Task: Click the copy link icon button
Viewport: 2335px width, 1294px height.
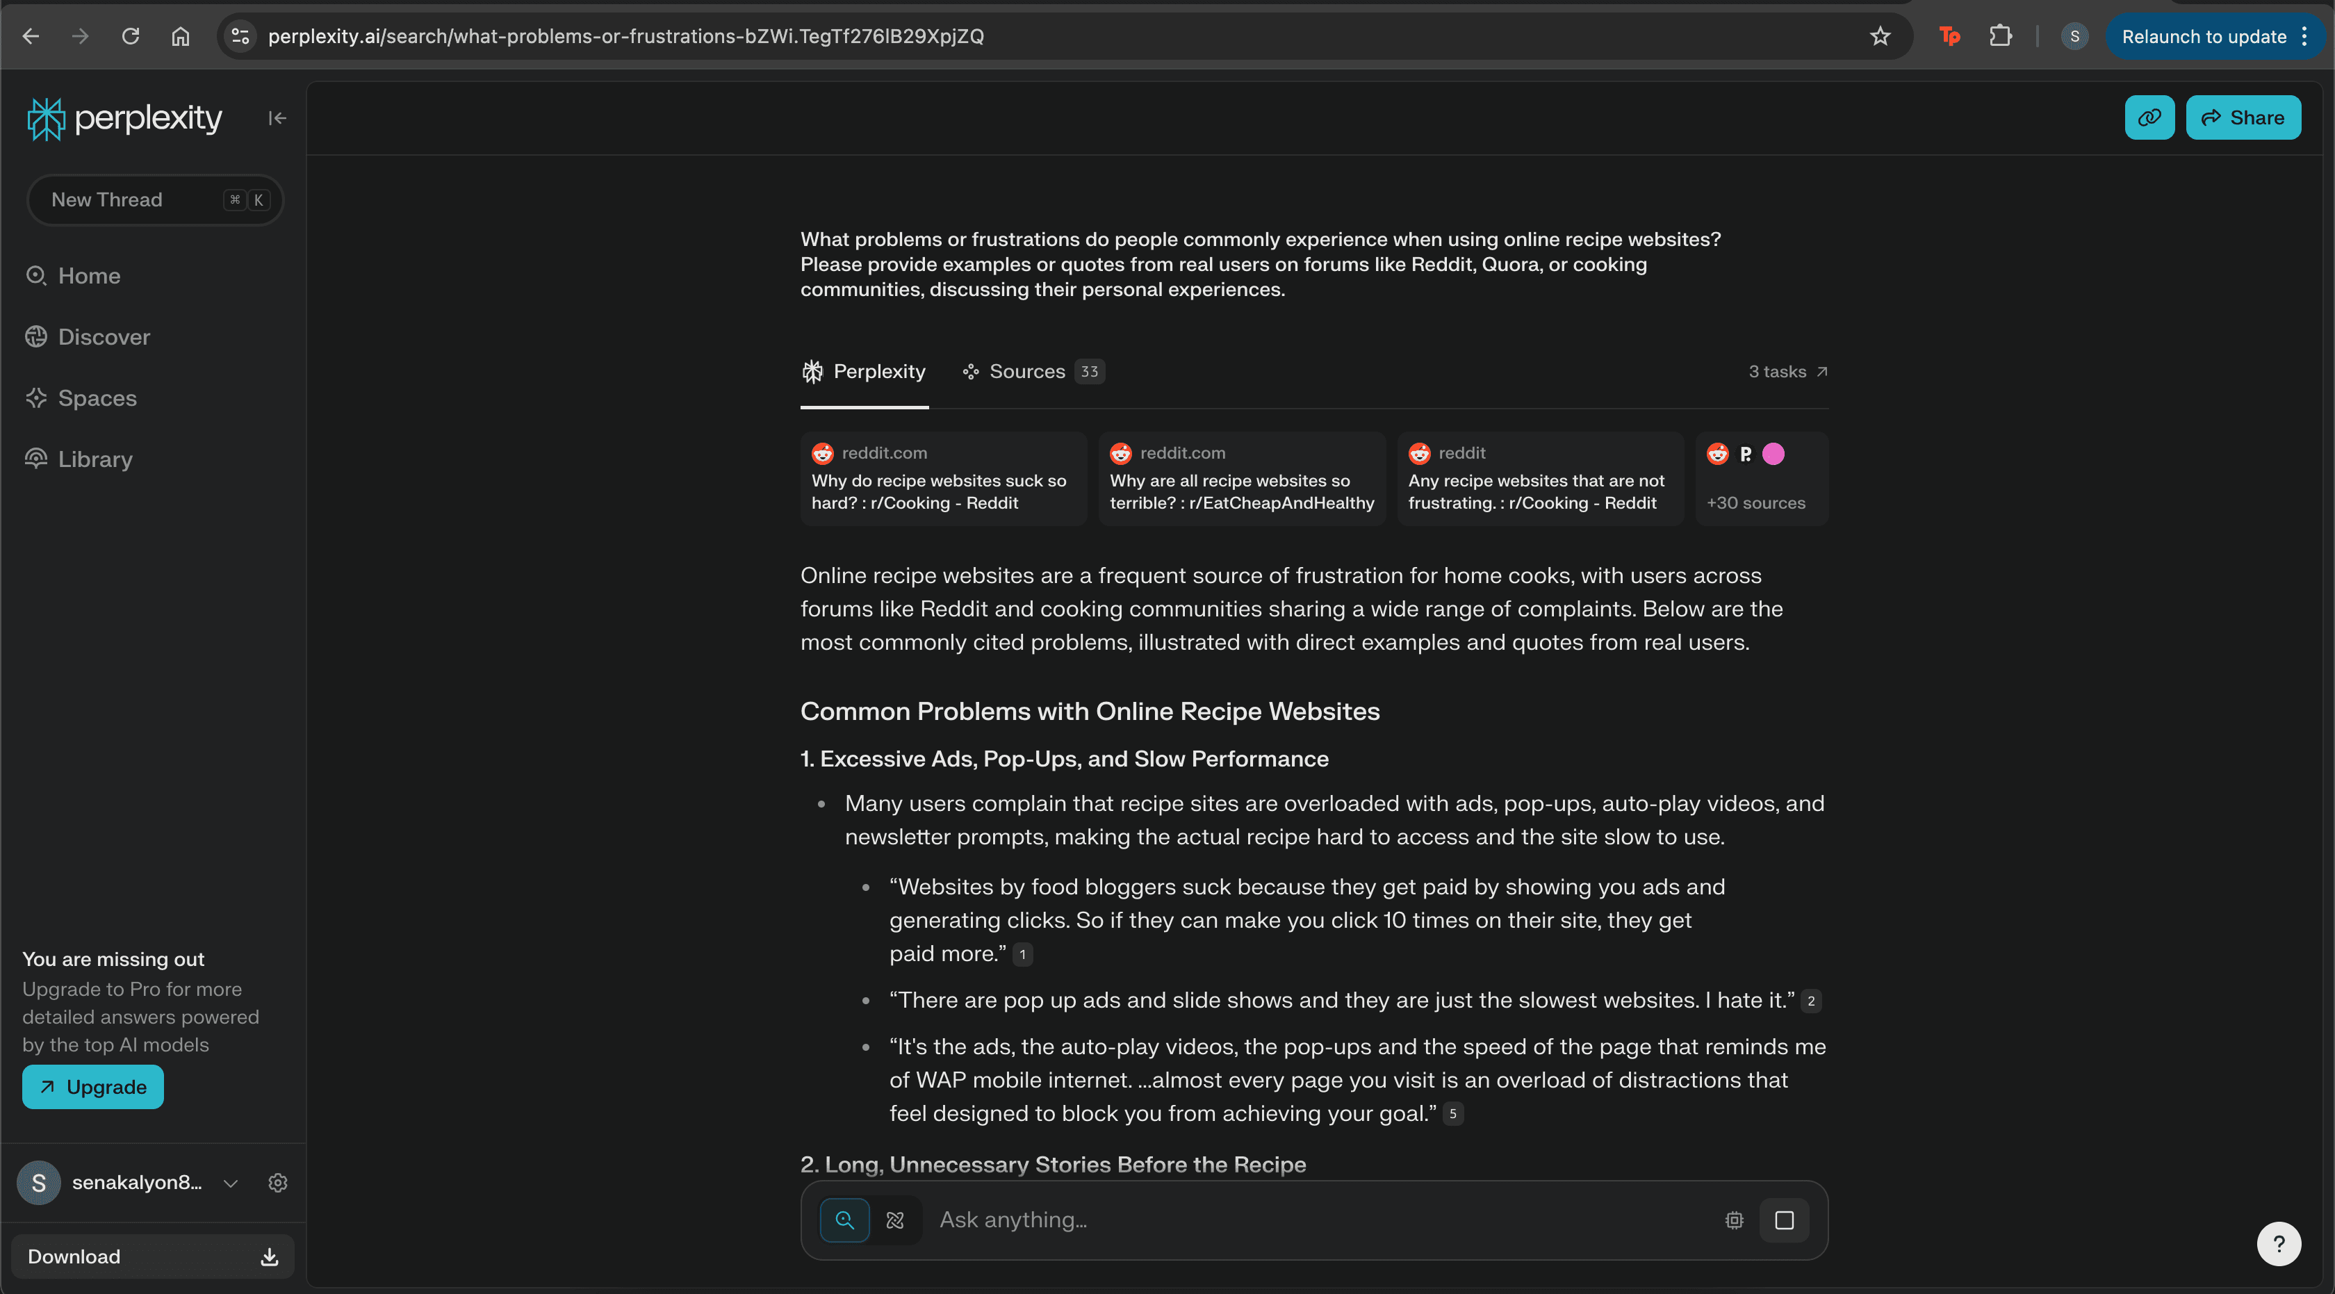Action: click(x=2148, y=118)
